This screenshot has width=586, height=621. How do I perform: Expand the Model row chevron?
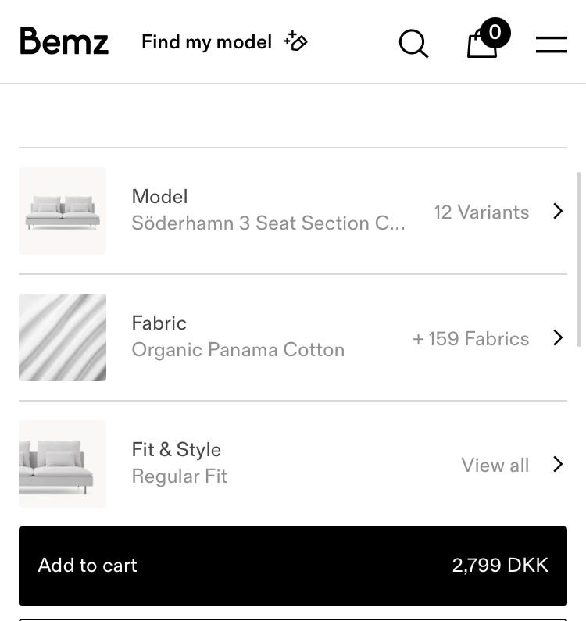pyautogui.click(x=558, y=212)
